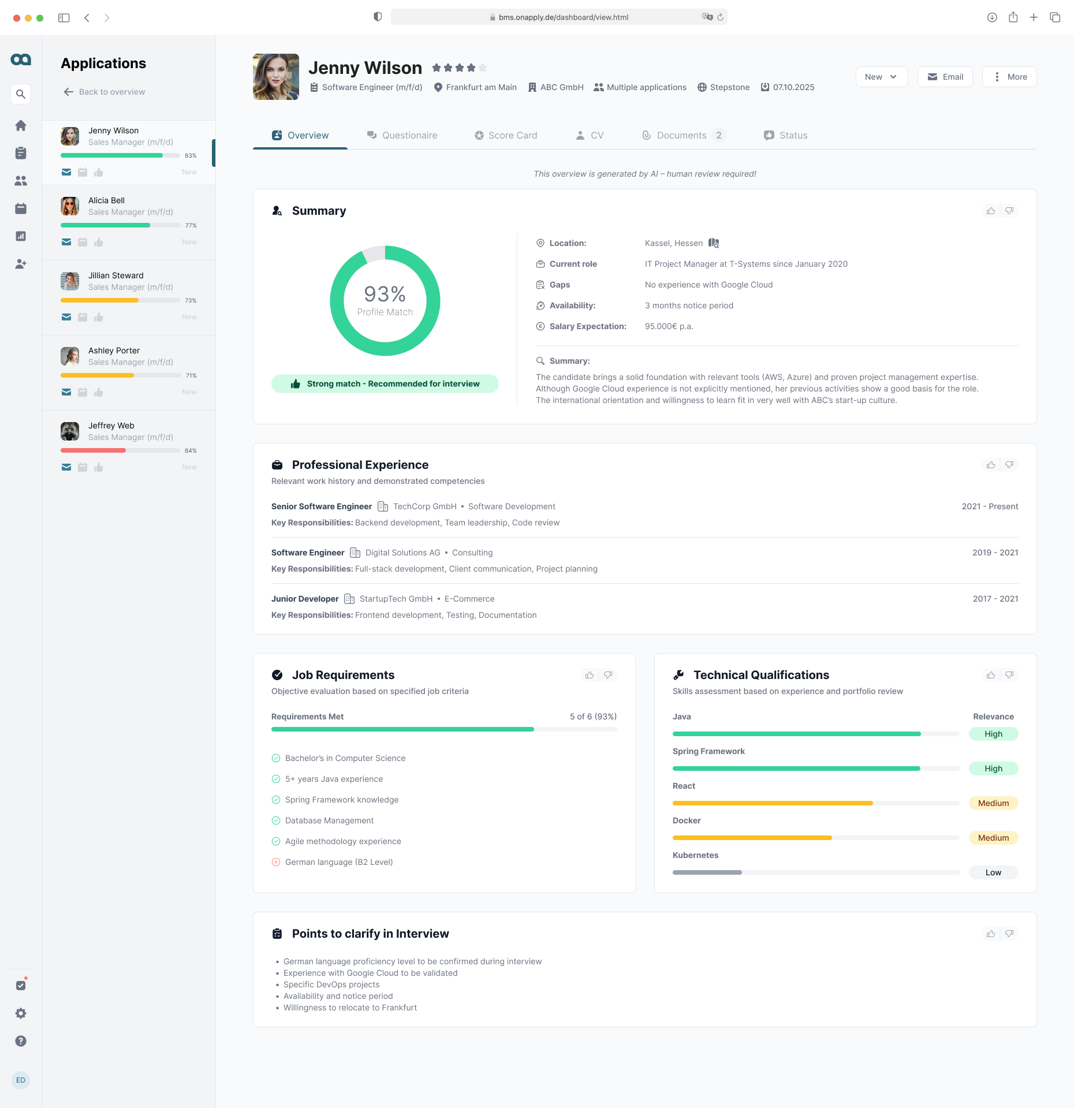Click Jenny Wilson's profile photo

tap(276, 77)
